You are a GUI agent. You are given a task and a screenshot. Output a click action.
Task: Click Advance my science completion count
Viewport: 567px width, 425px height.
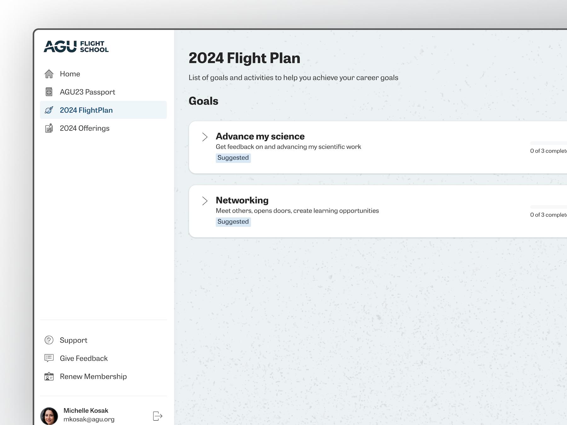(548, 151)
